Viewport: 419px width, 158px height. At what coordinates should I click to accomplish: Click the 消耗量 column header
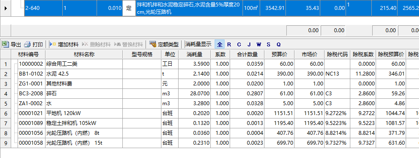194,55
